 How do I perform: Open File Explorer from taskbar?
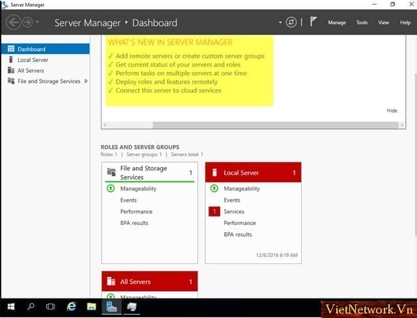(91, 307)
